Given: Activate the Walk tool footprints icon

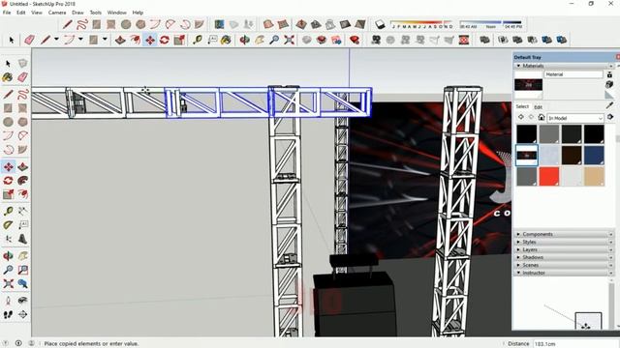Looking at the screenshot, I should 8,314.
